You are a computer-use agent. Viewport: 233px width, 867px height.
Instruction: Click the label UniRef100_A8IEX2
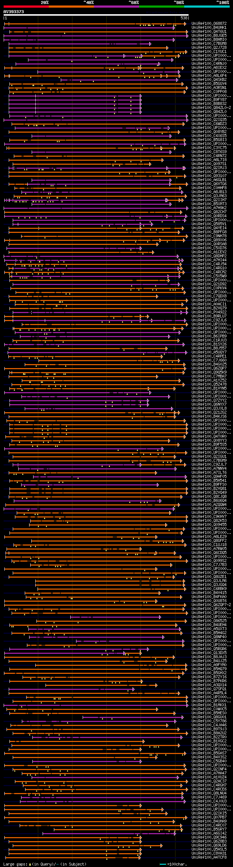pyautogui.click(x=209, y=68)
